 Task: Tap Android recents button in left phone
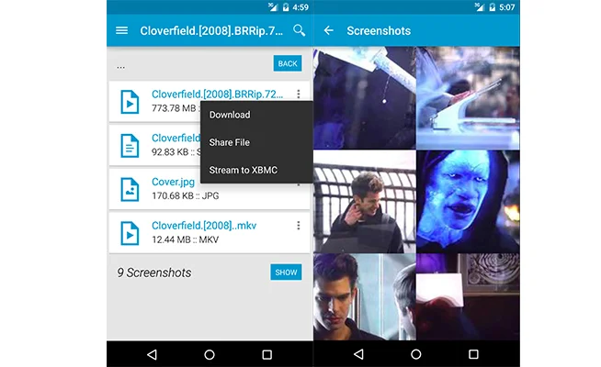pos(267,354)
